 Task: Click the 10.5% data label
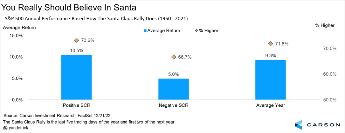pyautogui.click(x=76, y=50)
